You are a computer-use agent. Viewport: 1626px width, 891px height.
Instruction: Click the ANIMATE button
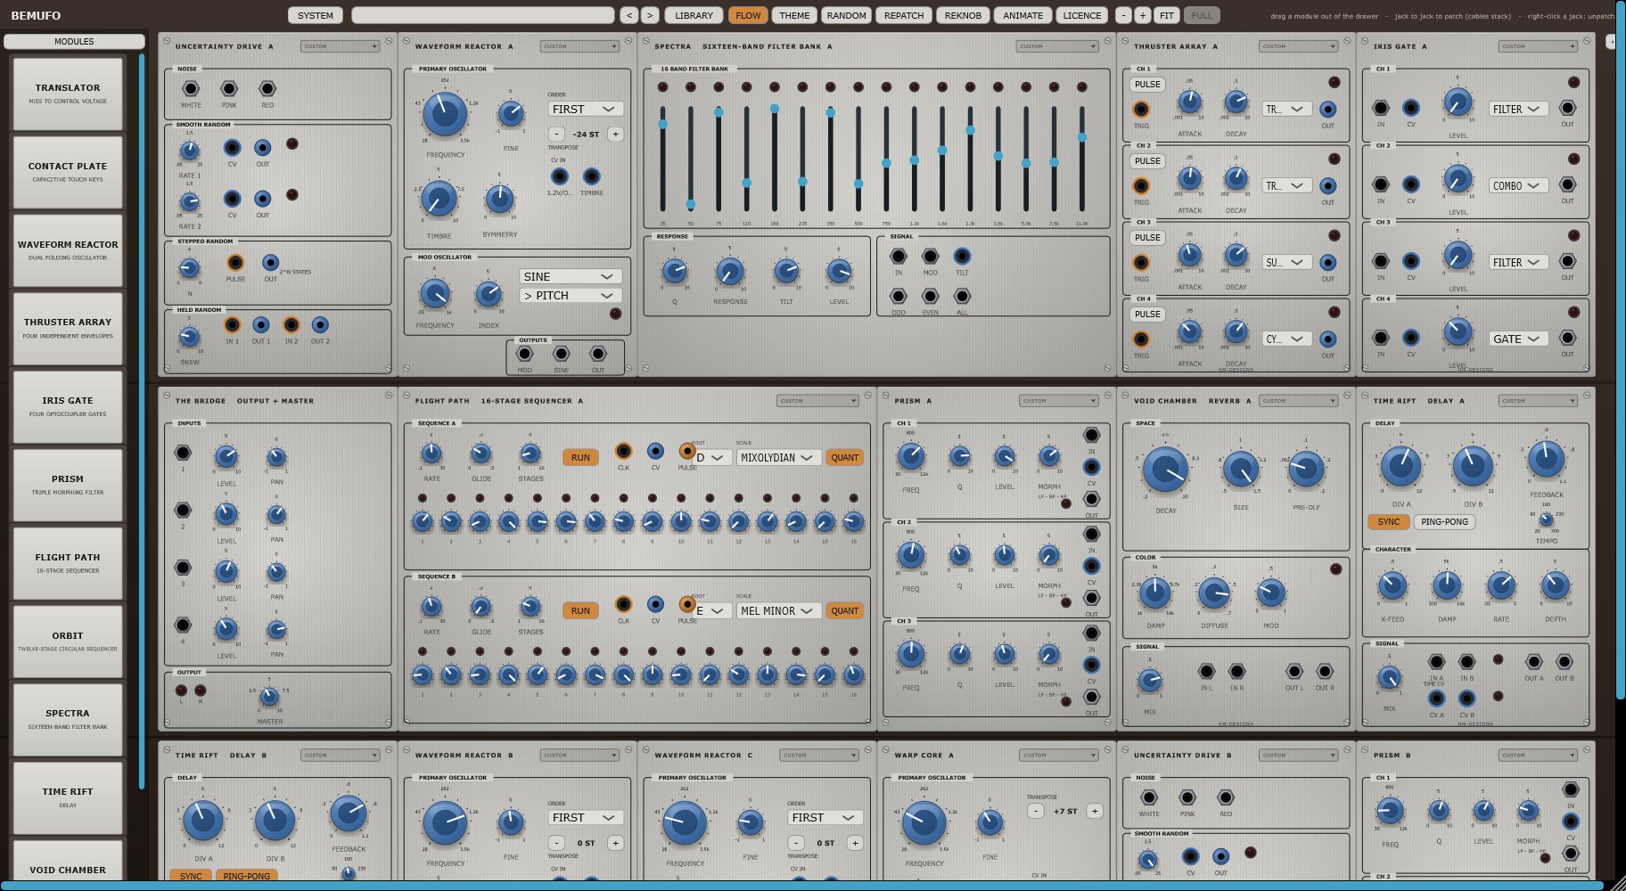(x=1022, y=15)
